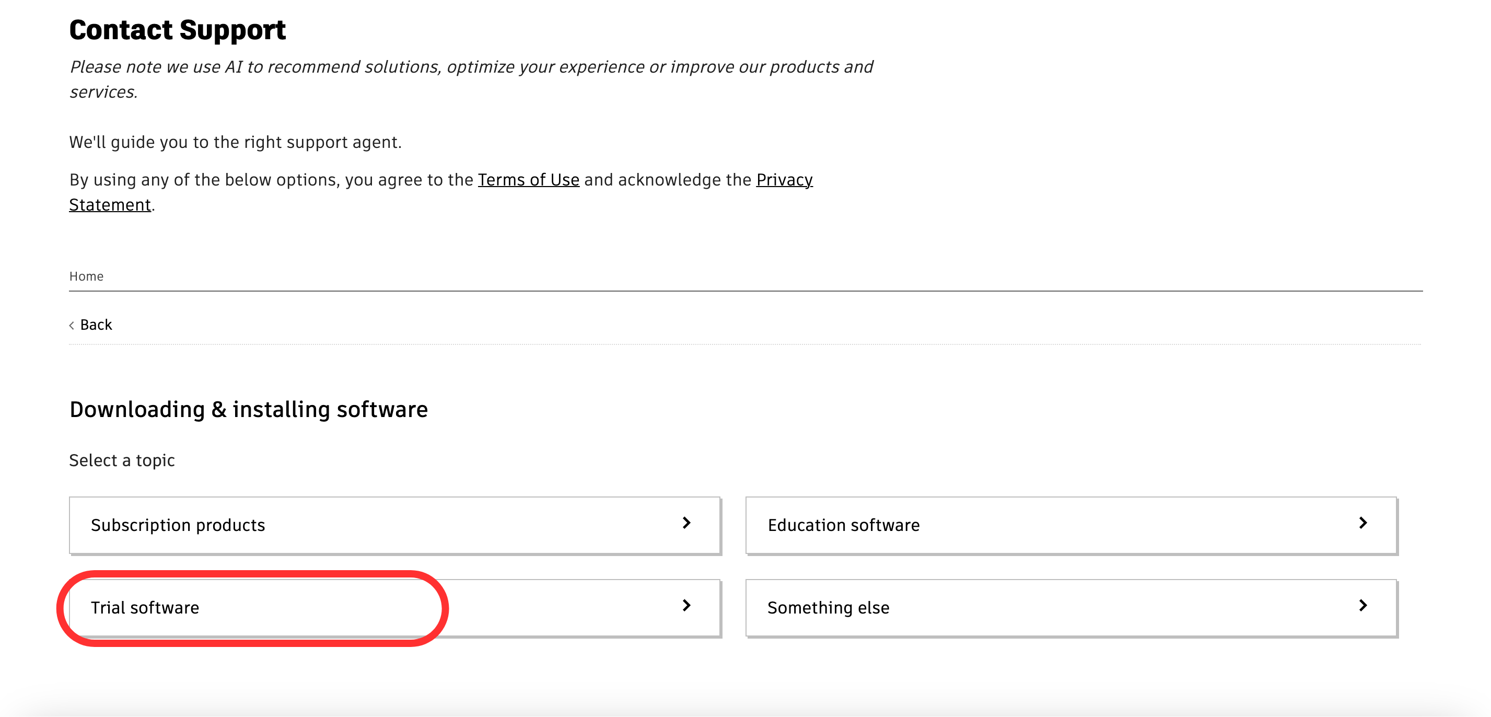Click the Select a topic label
The height and width of the screenshot is (717, 1491).
(x=122, y=460)
